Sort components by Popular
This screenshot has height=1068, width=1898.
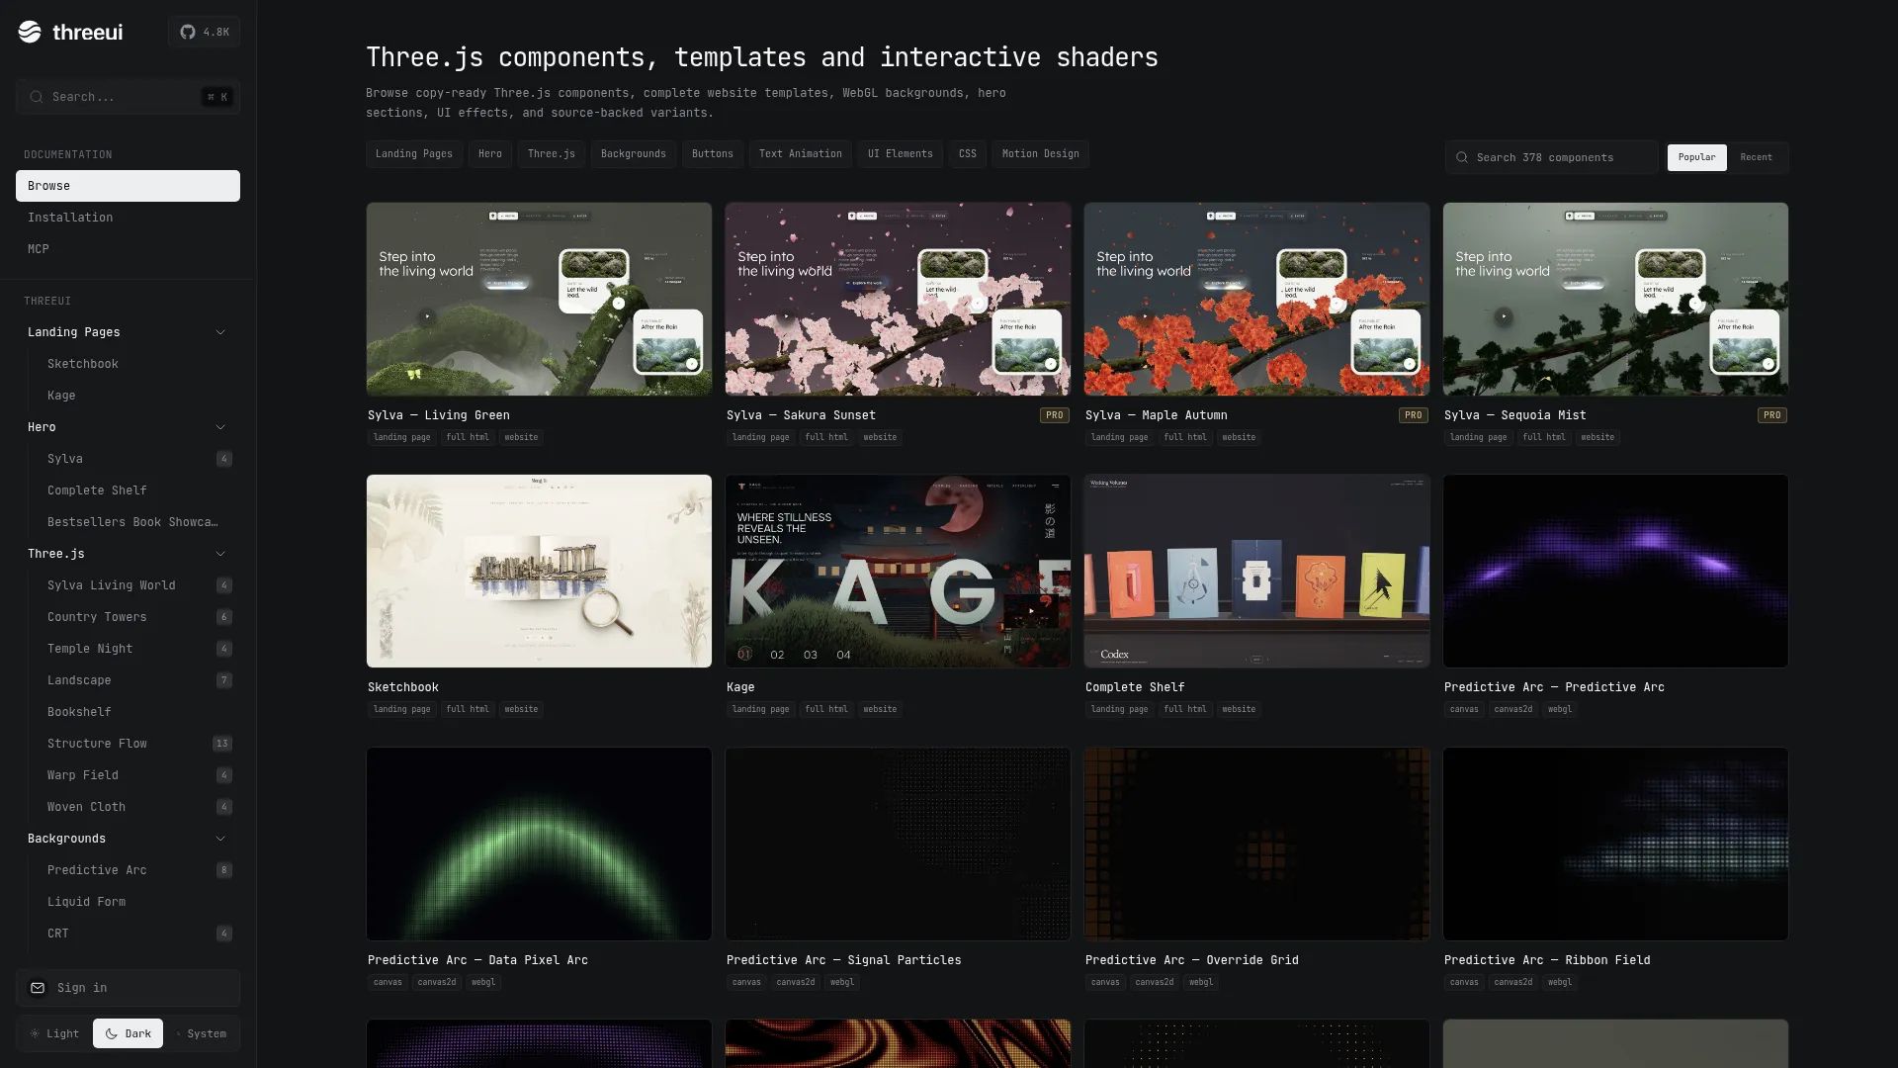[1696, 157]
